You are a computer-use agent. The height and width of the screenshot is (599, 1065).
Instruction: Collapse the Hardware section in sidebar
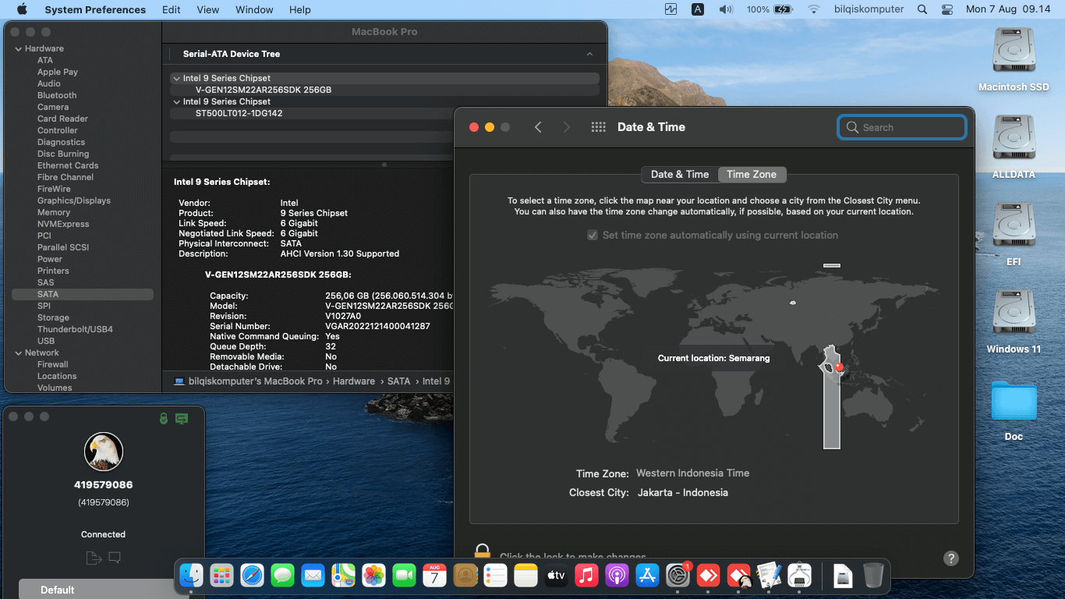[19, 48]
